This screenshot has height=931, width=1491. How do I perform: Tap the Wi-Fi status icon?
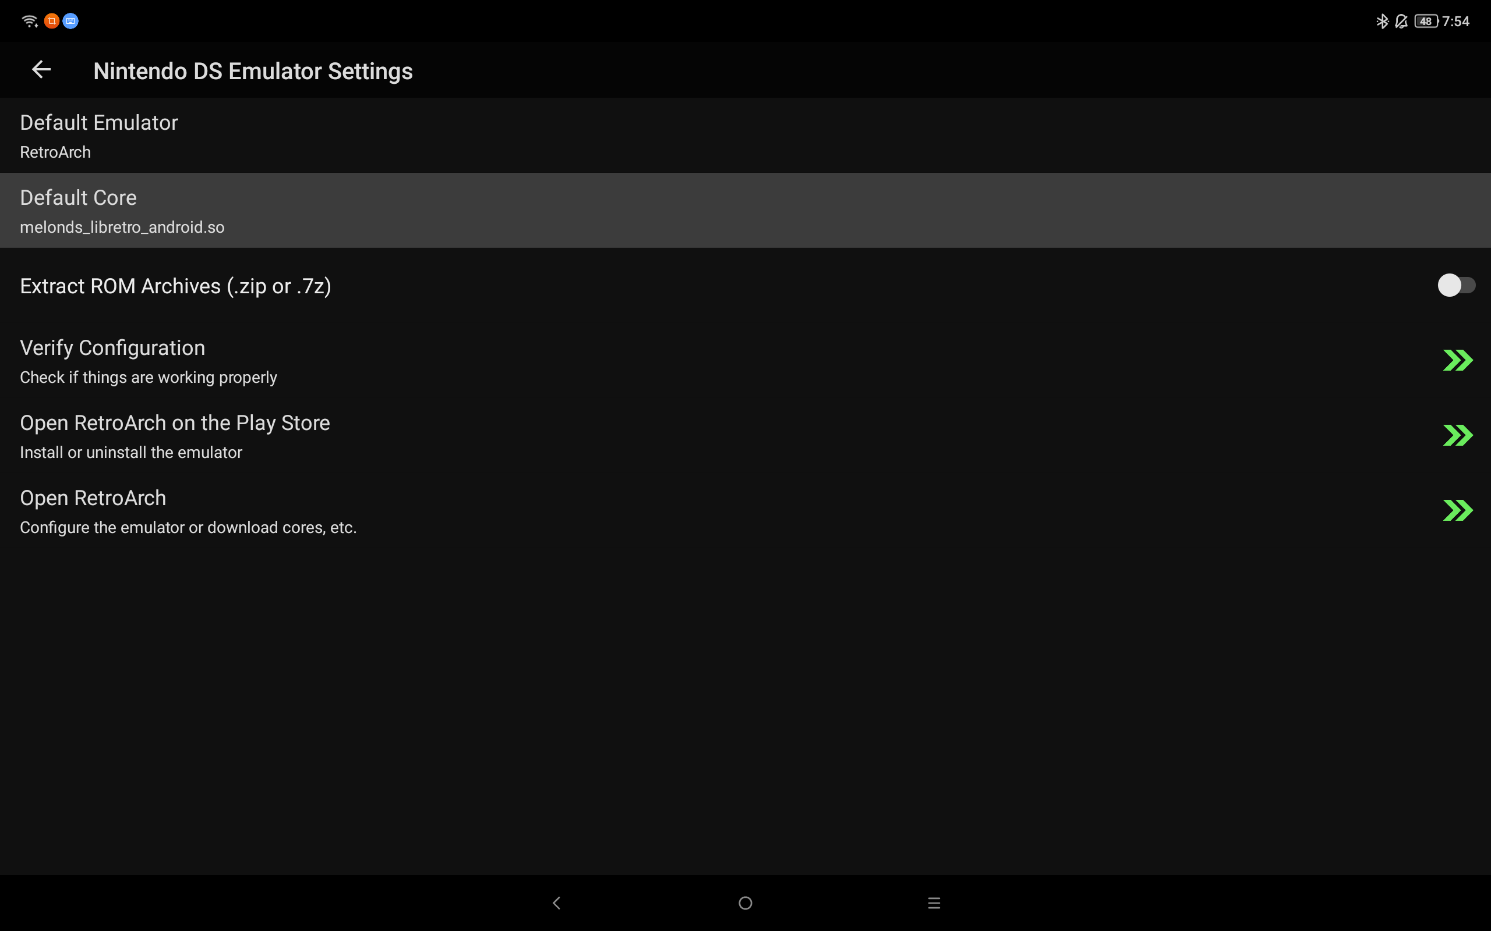coord(30,21)
